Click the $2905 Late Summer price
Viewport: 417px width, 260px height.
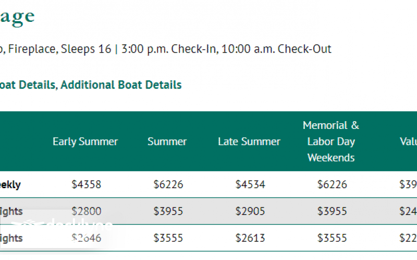(250, 212)
